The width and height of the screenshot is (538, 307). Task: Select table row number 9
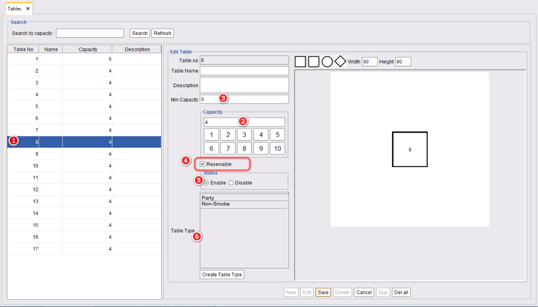point(84,154)
